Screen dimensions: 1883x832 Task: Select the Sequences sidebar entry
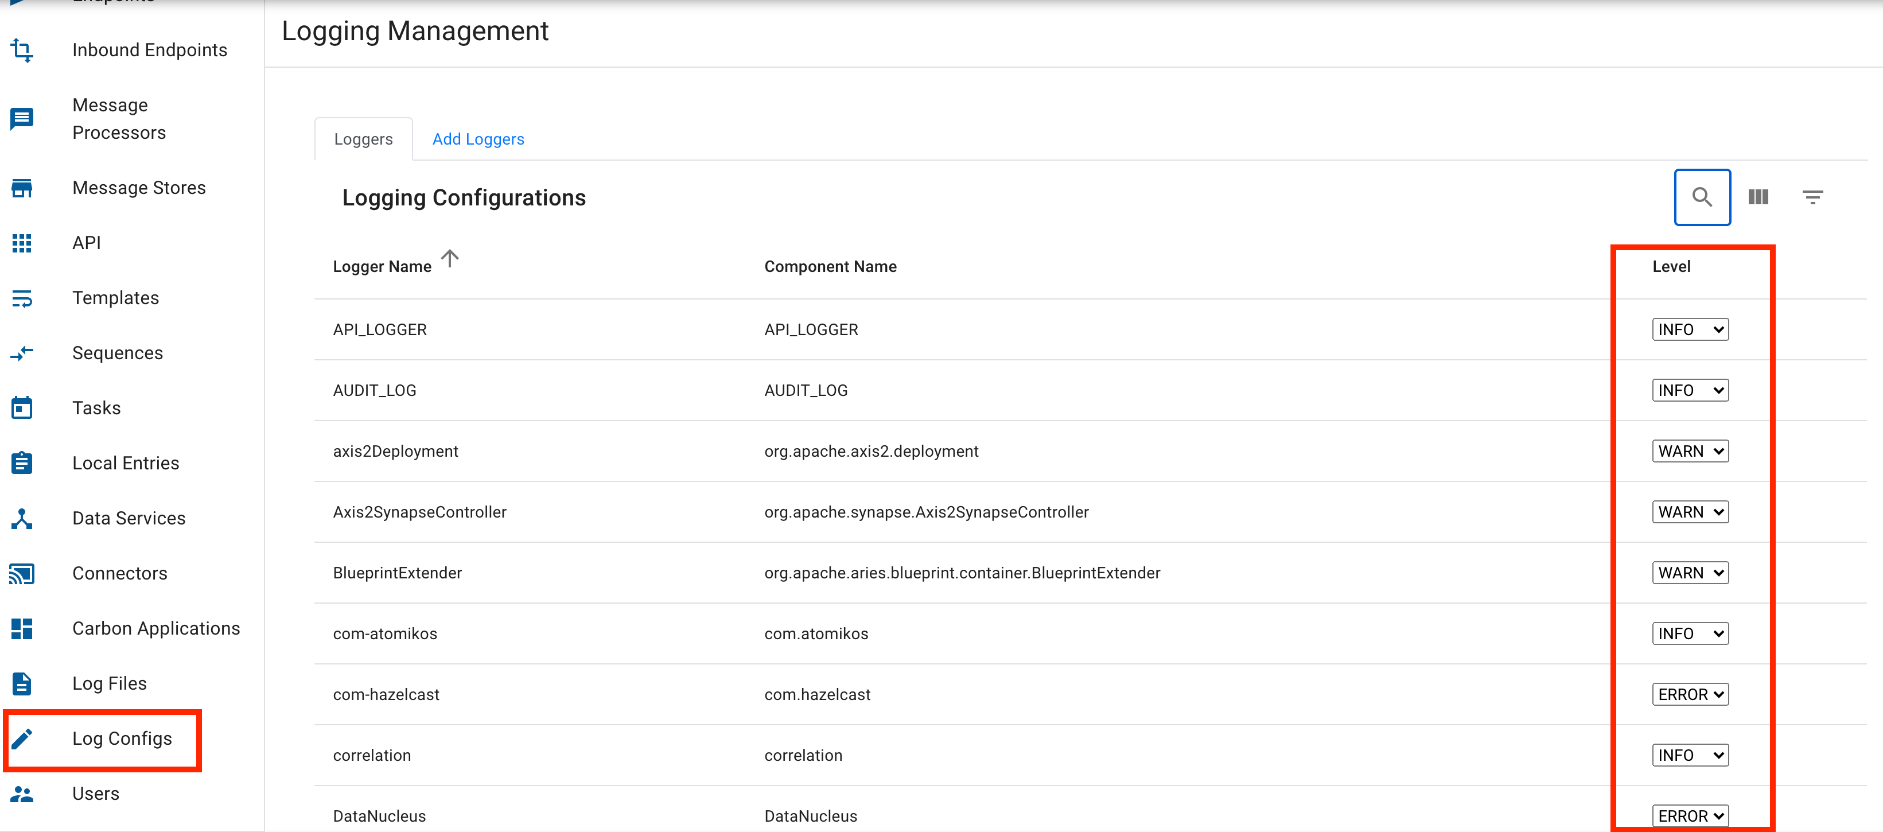tap(118, 353)
